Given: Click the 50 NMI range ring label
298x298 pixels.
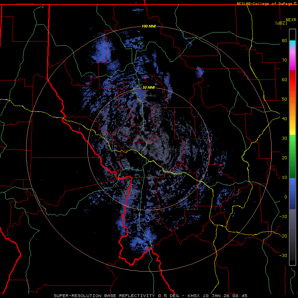Looking at the screenshot, I should (x=149, y=88).
